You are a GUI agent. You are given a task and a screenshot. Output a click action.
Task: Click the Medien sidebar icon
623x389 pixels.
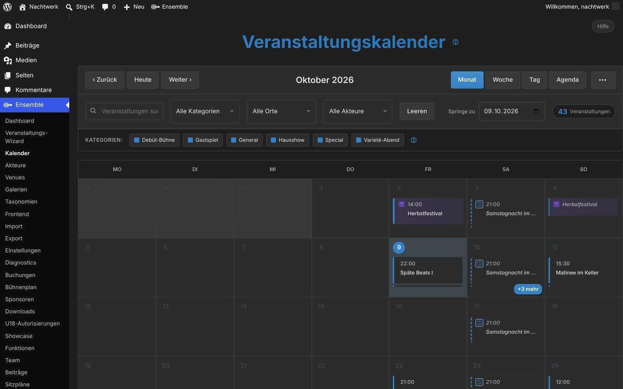point(8,60)
